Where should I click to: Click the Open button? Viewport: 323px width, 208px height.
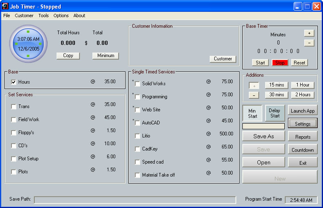coord(264,162)
